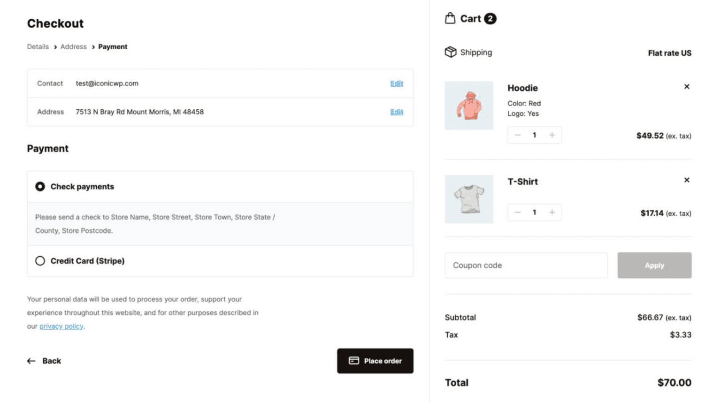Expand the Flat rate US shipping option

[669, 53]
